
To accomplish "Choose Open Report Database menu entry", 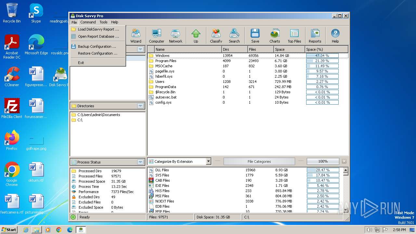I will (x=98, y=36).
